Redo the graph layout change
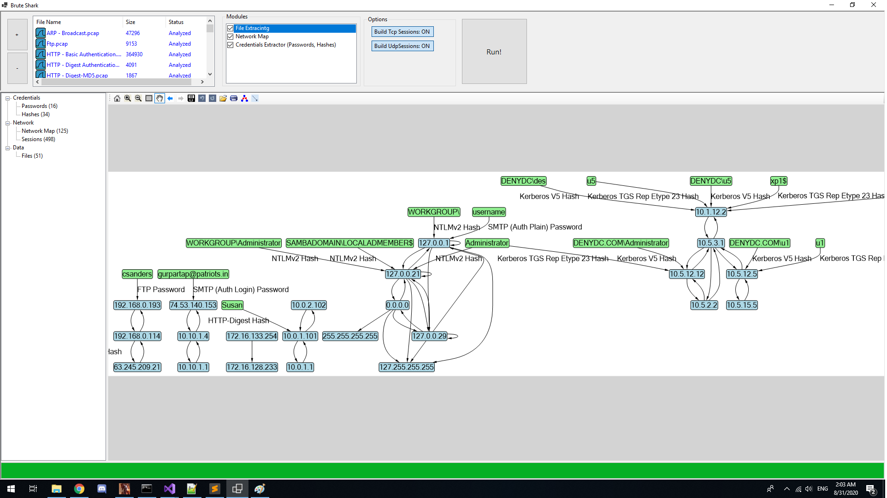This screenshot has width=887, height=498. 213,98
